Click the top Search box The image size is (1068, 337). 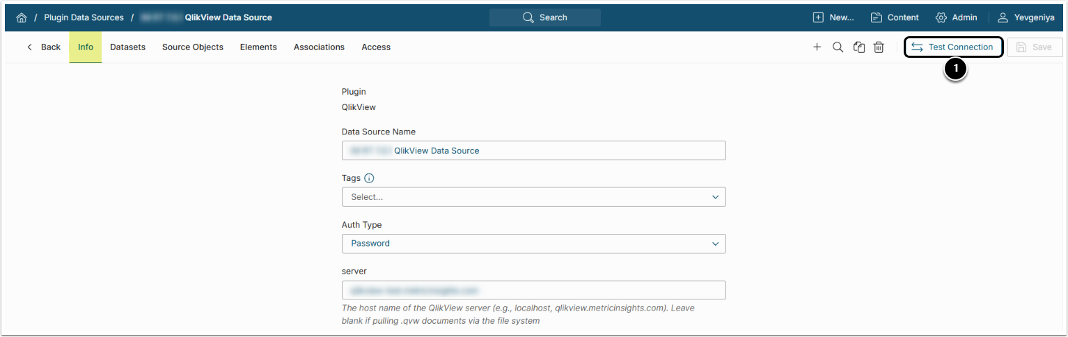pyautogui.click(x=544, y=17)
